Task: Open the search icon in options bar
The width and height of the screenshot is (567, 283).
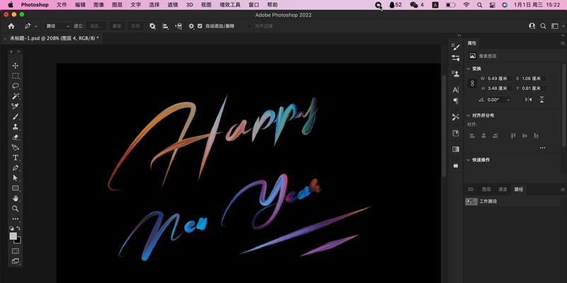Action: coord(543,26)
